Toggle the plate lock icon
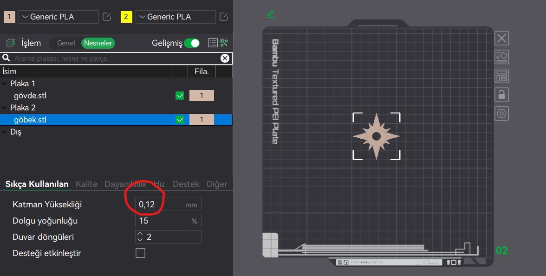 [x=501, y=95]
